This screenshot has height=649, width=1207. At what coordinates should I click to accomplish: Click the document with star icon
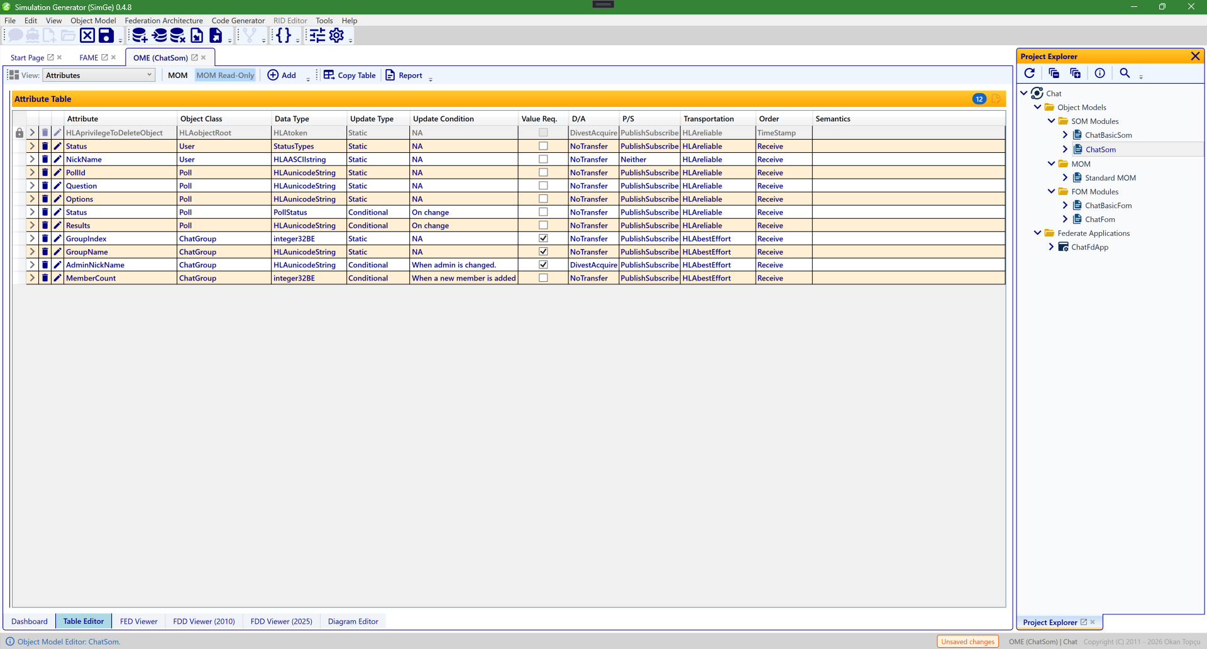(x=216, y=35)
